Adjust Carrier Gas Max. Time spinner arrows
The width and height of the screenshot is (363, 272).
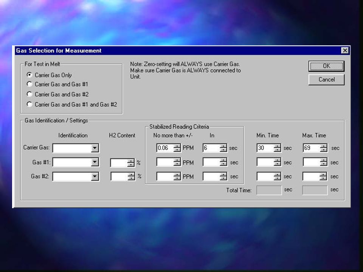click(x=324, y=148)
